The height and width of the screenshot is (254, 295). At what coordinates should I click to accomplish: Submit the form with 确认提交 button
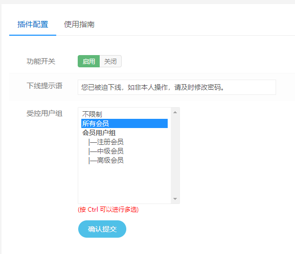point(102,229)
